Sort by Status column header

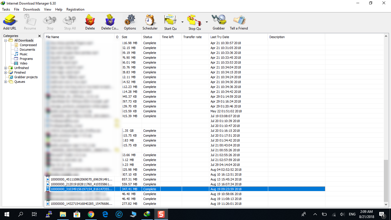(151, 37)
